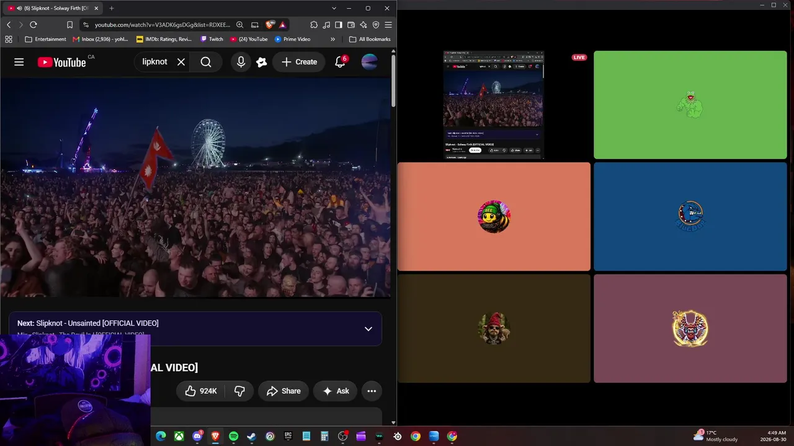Open the Brave Shields lion icon
The width and height of the screenshot is (794, 446).
[x=269, y=25]
